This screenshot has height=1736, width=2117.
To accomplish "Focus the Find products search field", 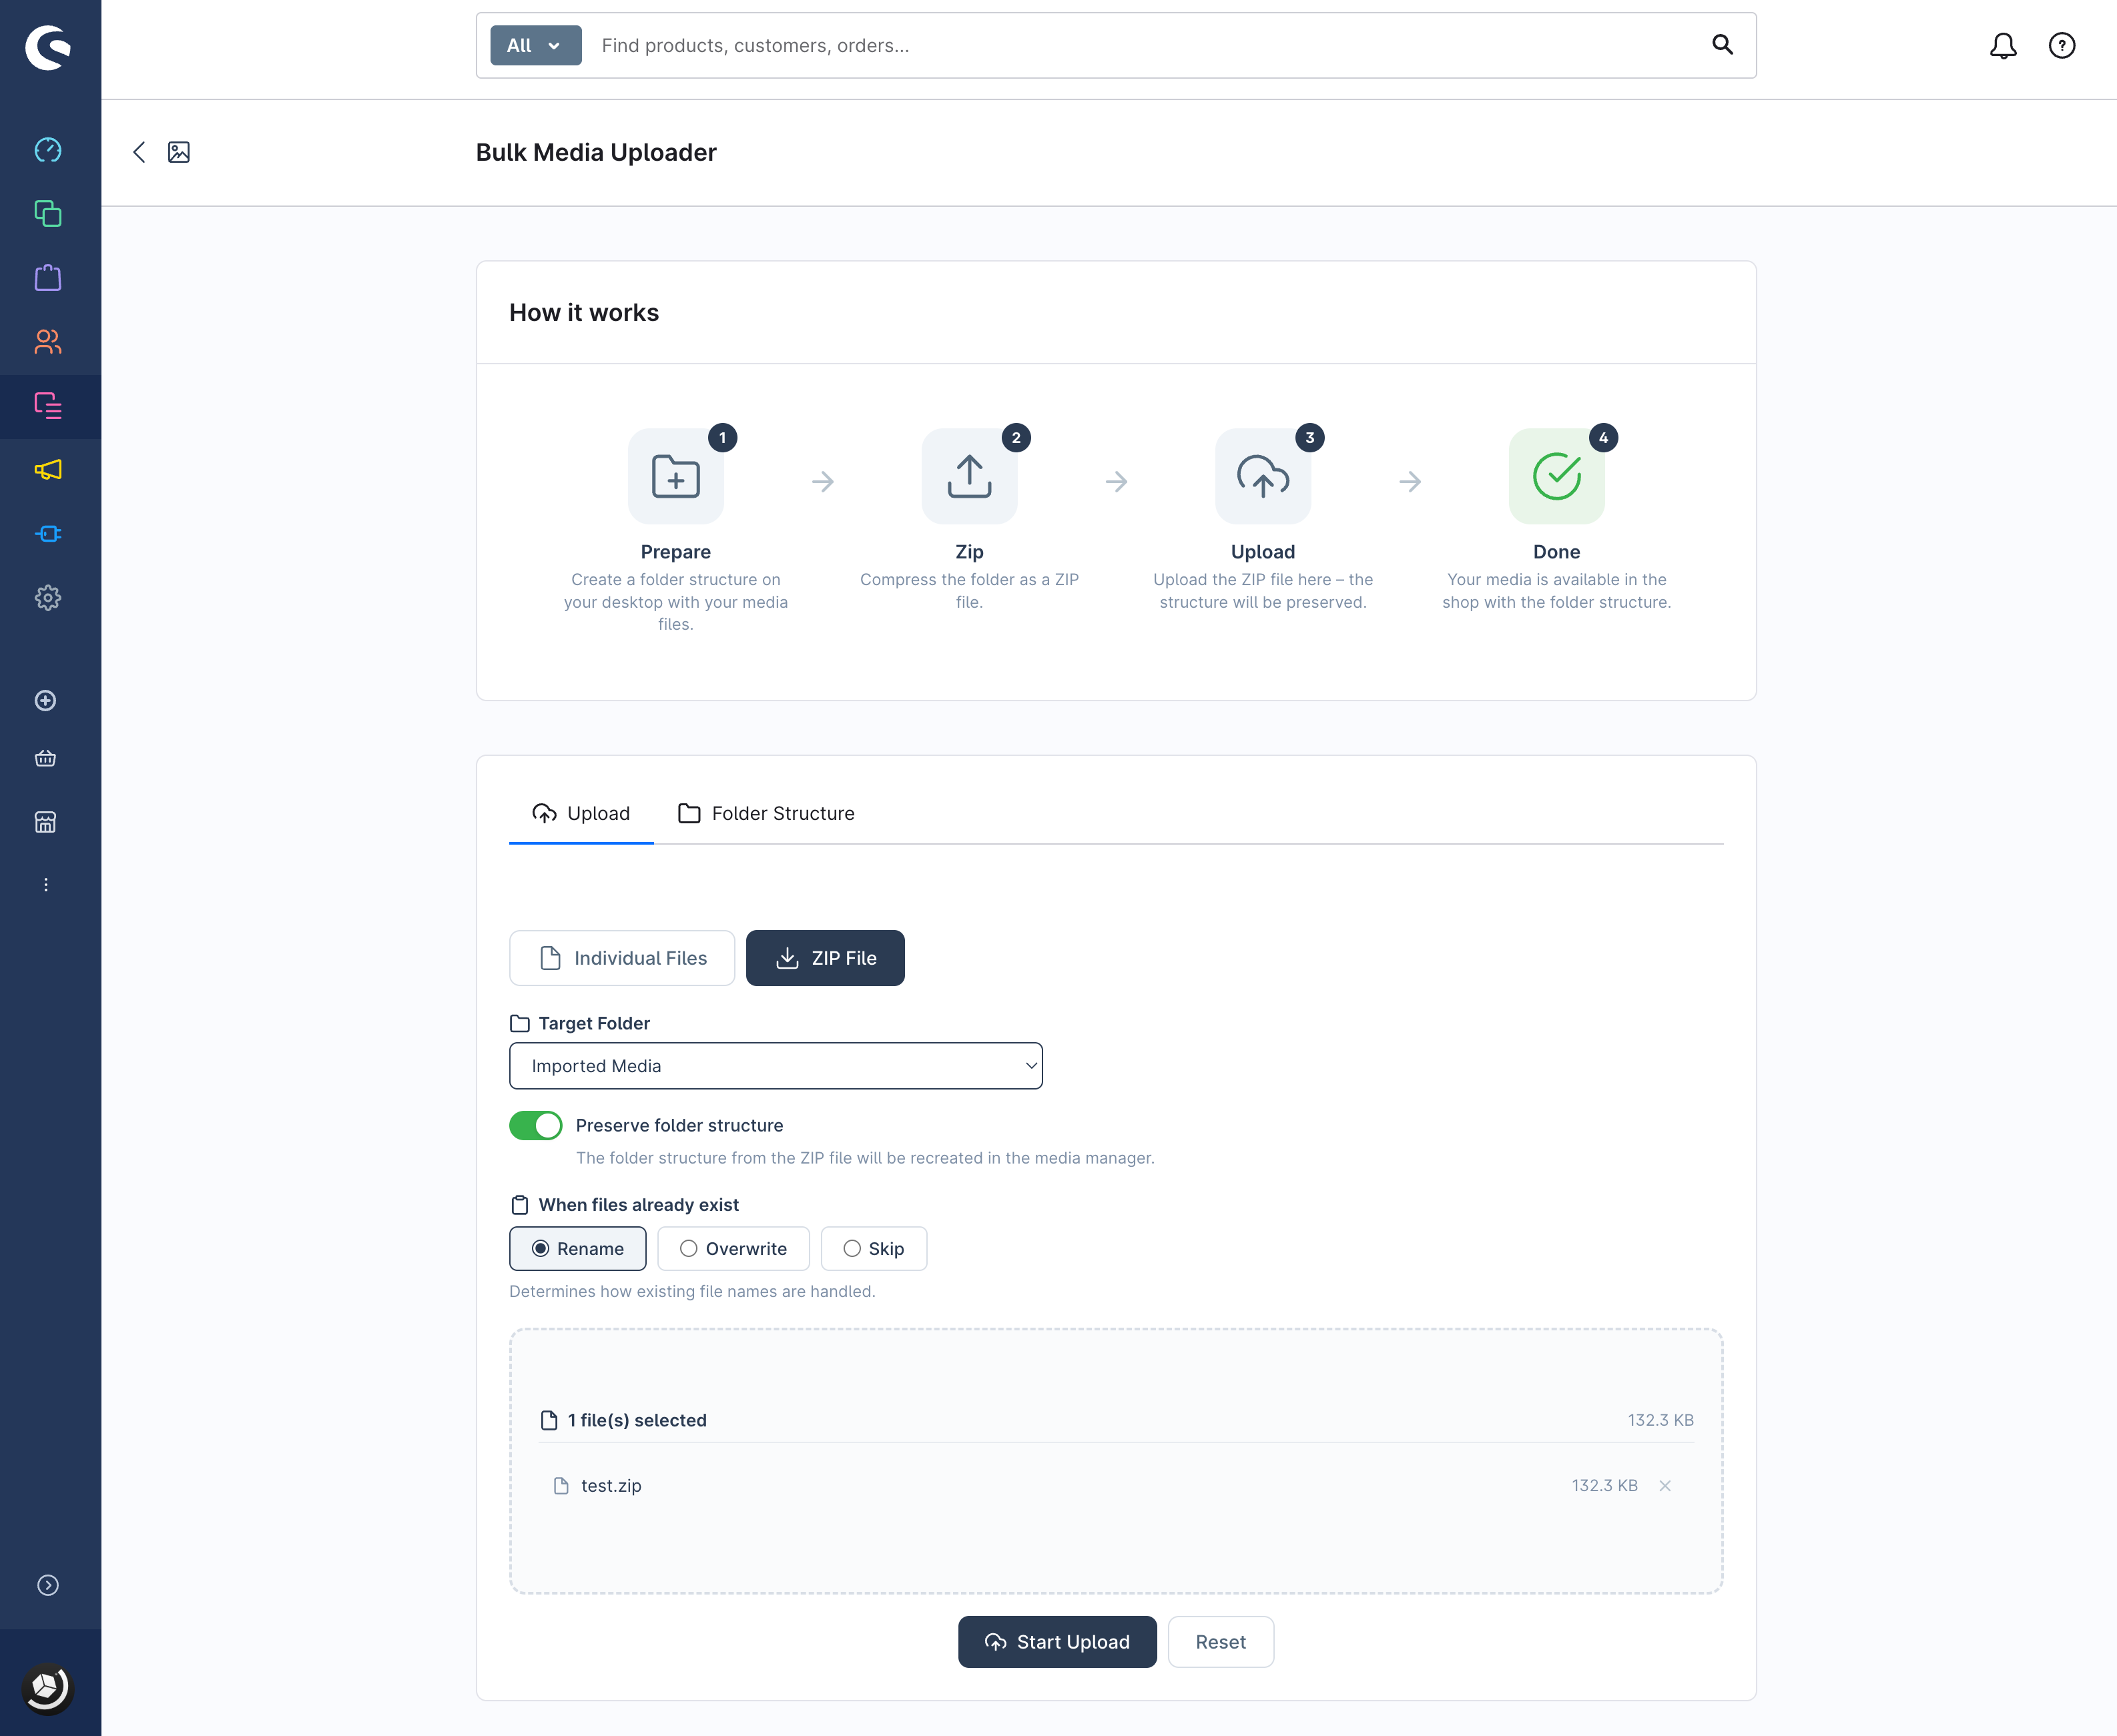I will tap(1141, 46).
